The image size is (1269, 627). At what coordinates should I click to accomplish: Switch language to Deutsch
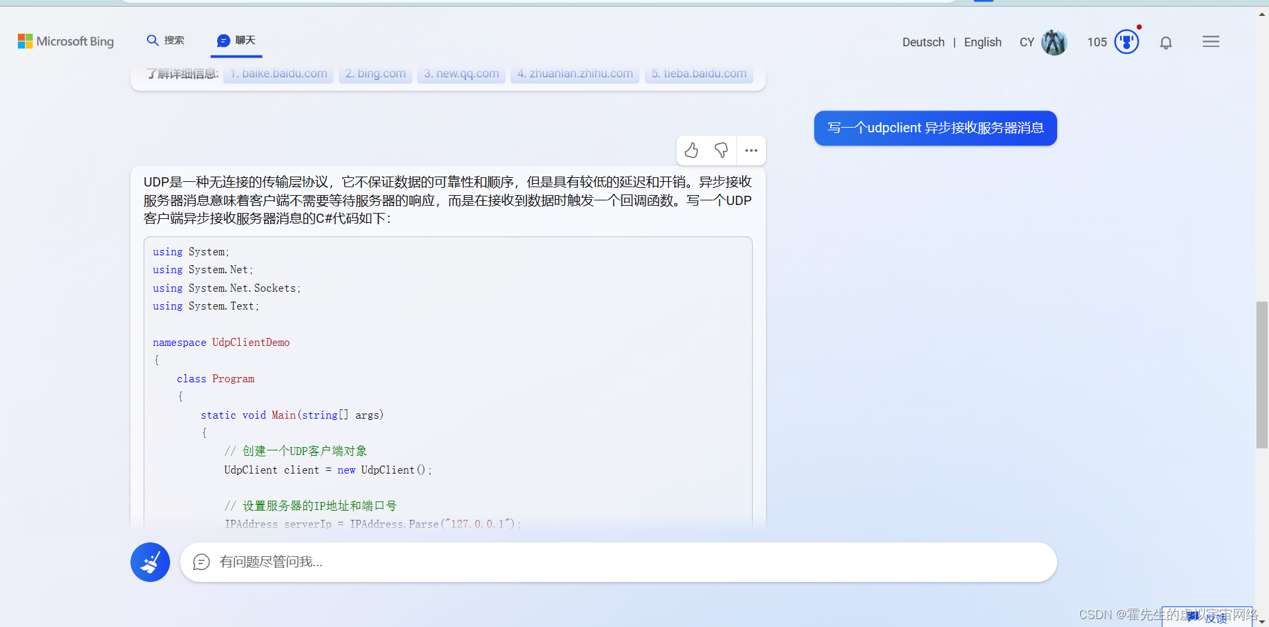point(923,42)
